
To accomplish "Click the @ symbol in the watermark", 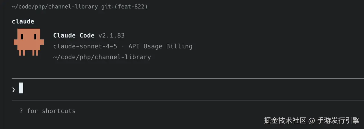I will tap(312, 120).
